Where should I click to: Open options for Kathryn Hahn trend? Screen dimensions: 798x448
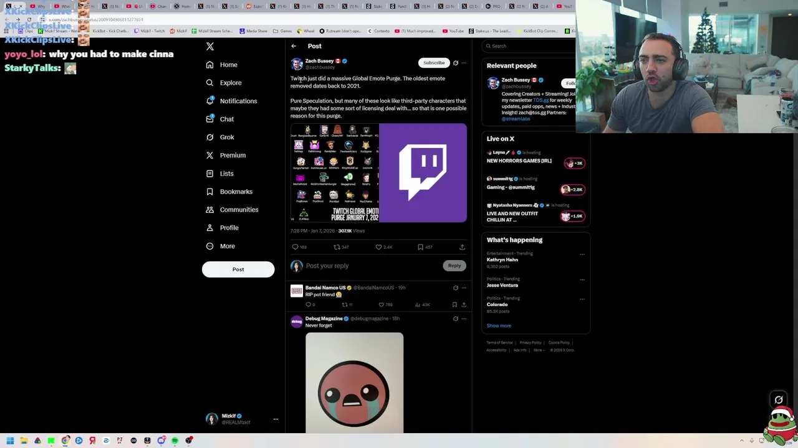pyautogui.click(x=582, y=254)
